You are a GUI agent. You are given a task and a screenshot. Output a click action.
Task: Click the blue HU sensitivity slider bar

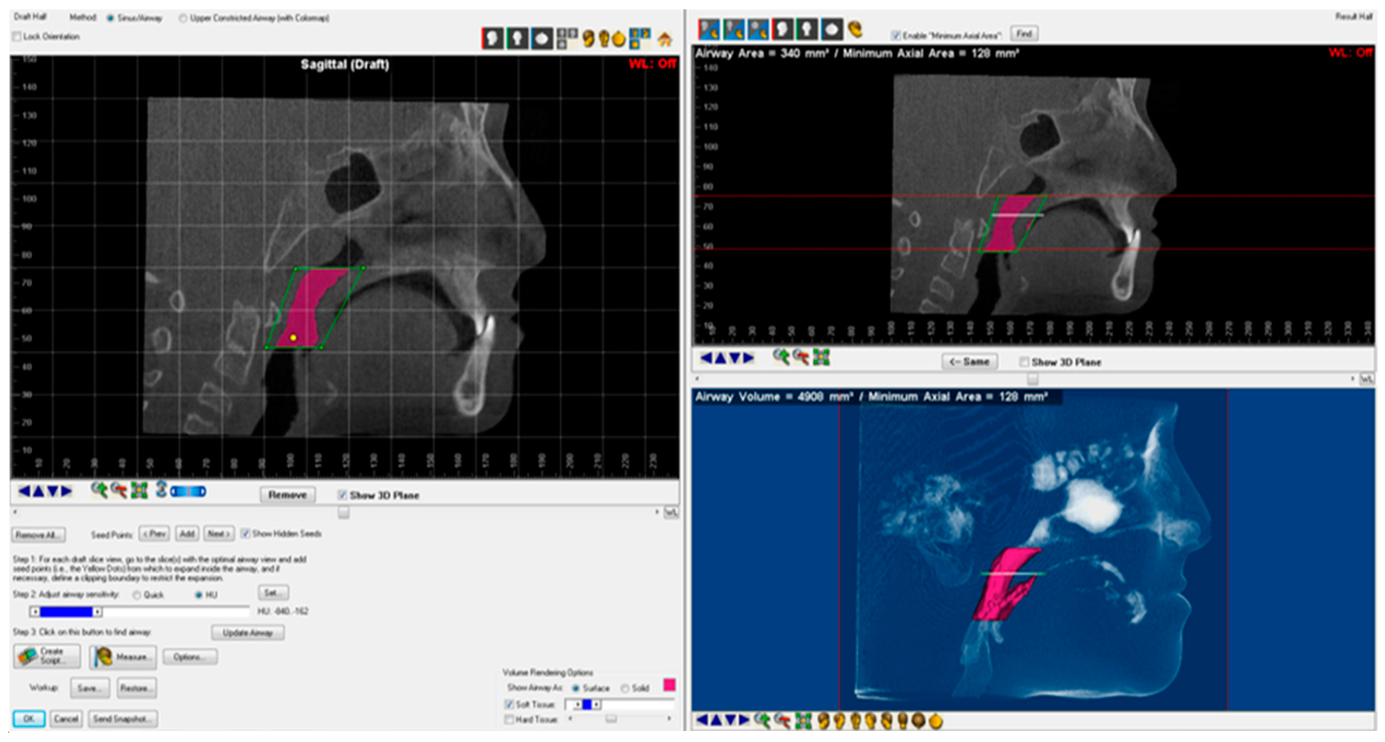66,612
